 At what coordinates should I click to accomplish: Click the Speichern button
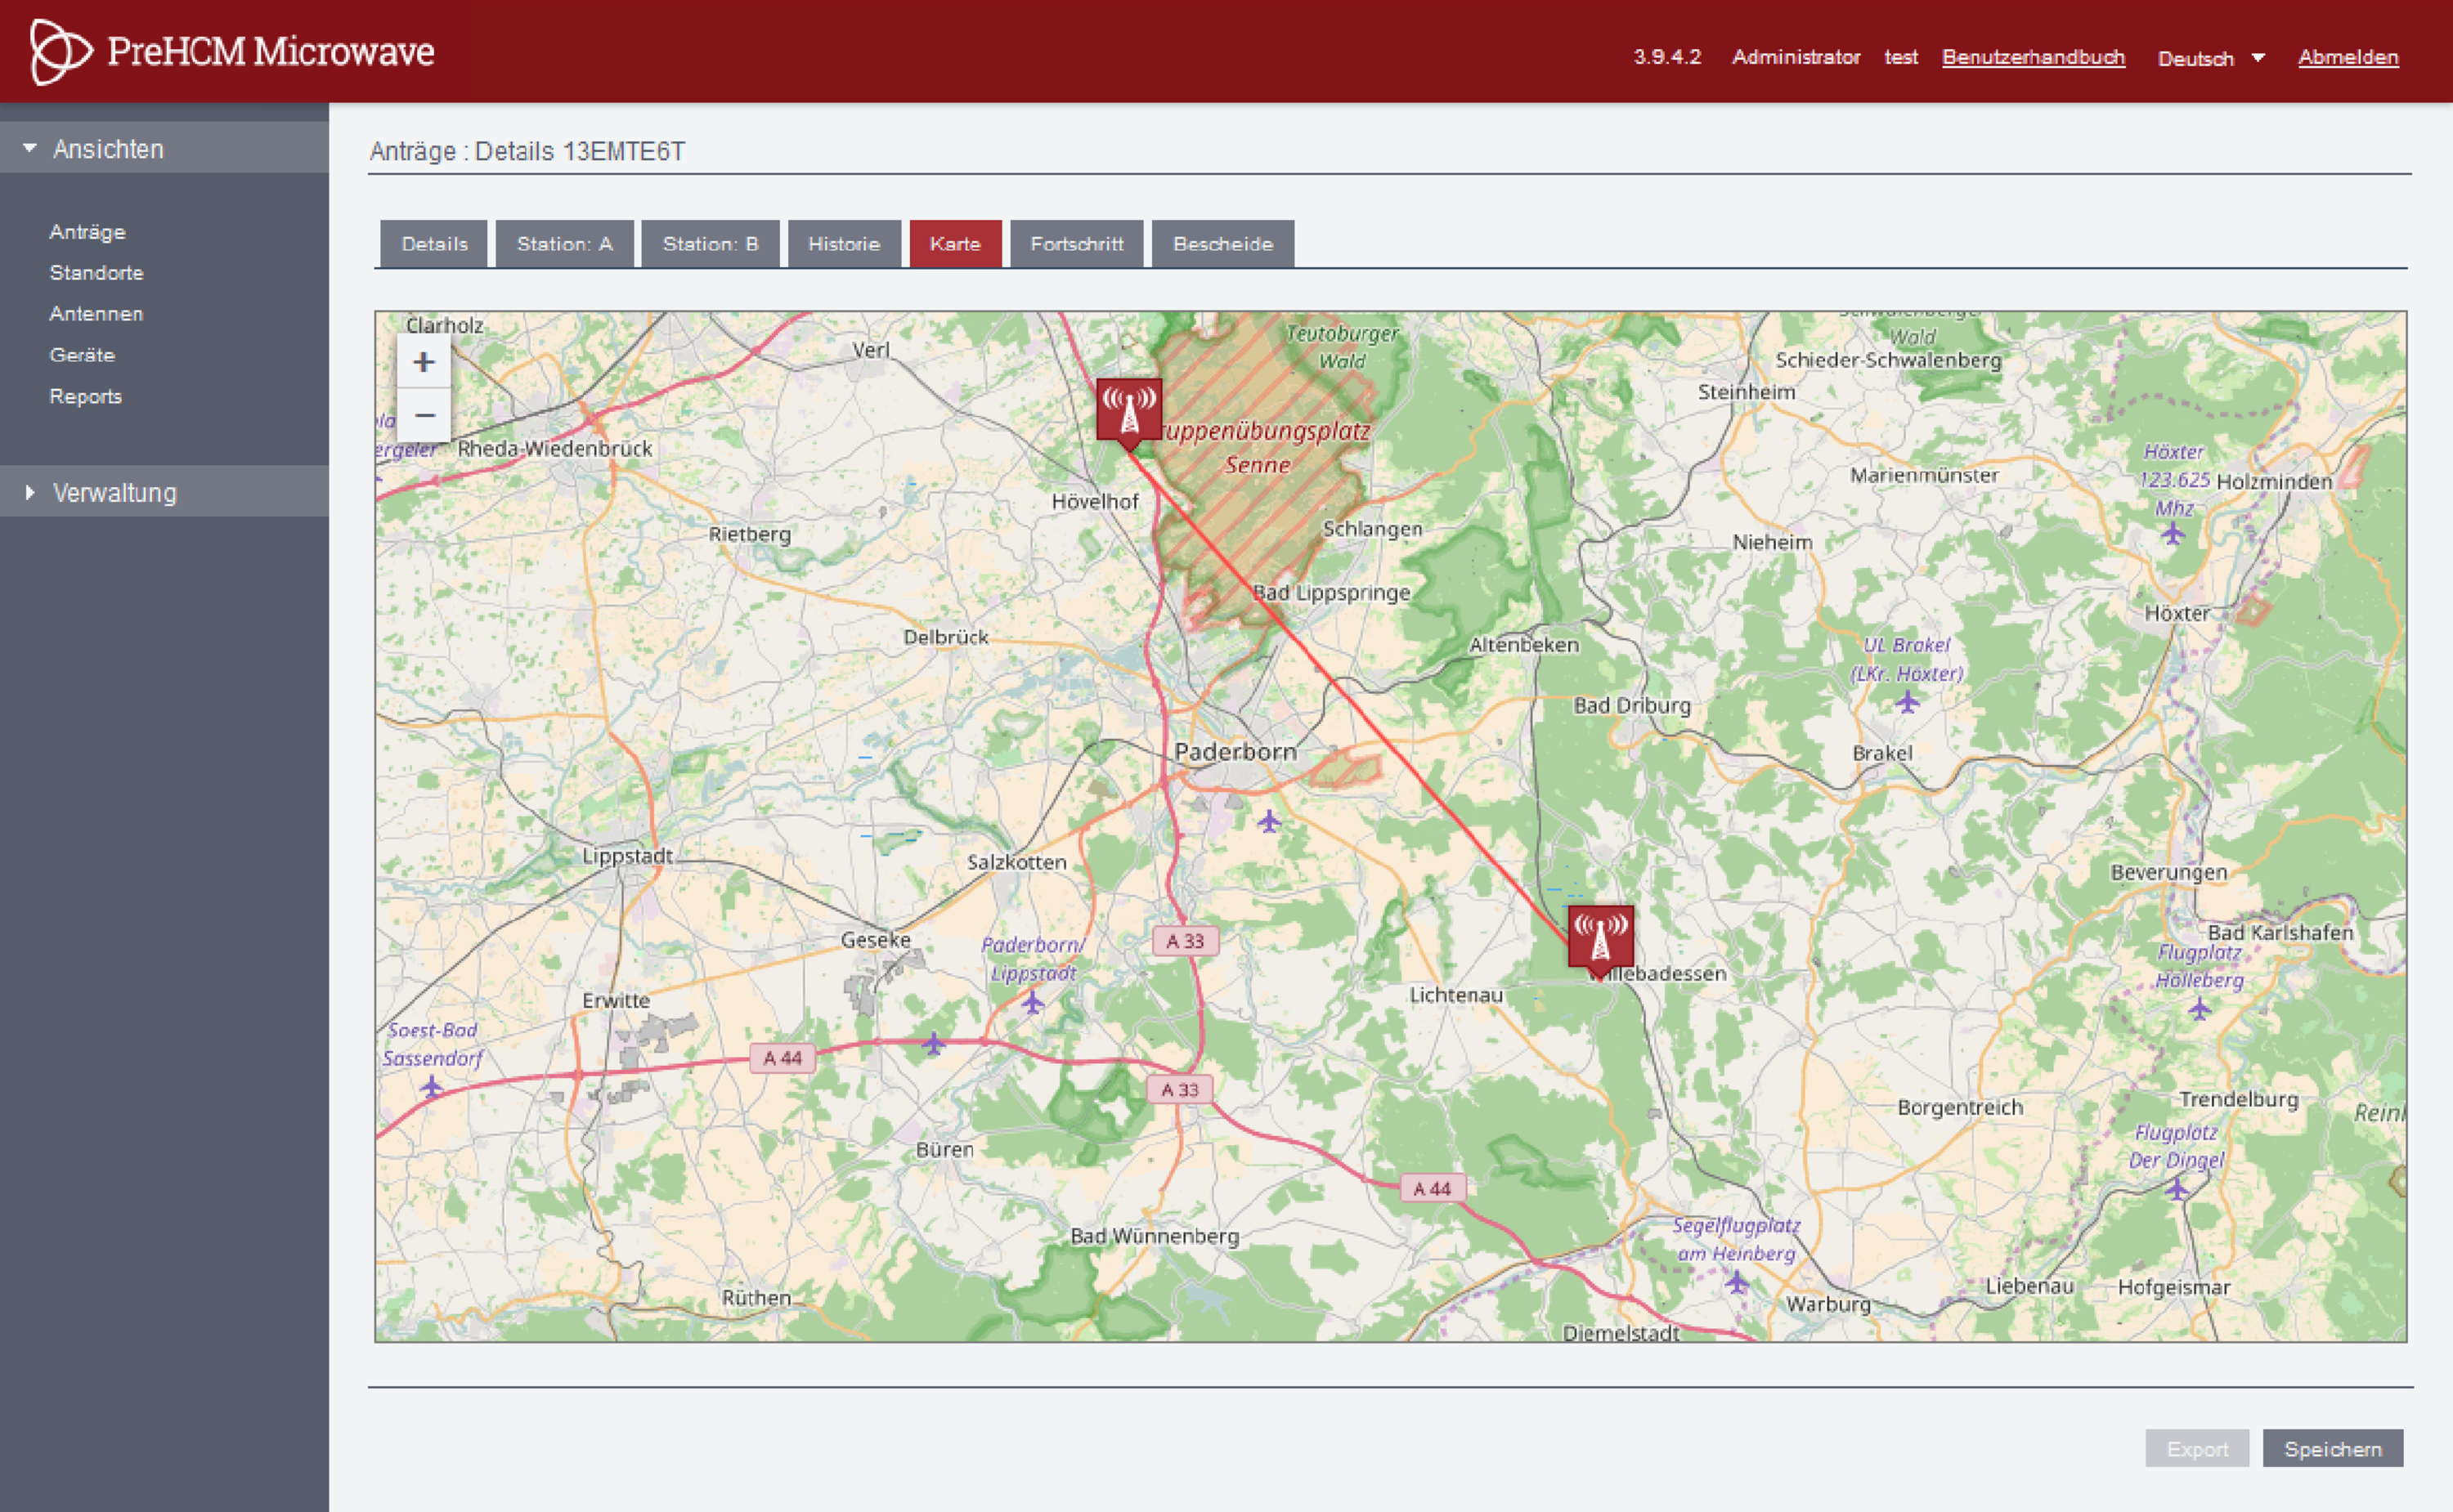2333,1448
